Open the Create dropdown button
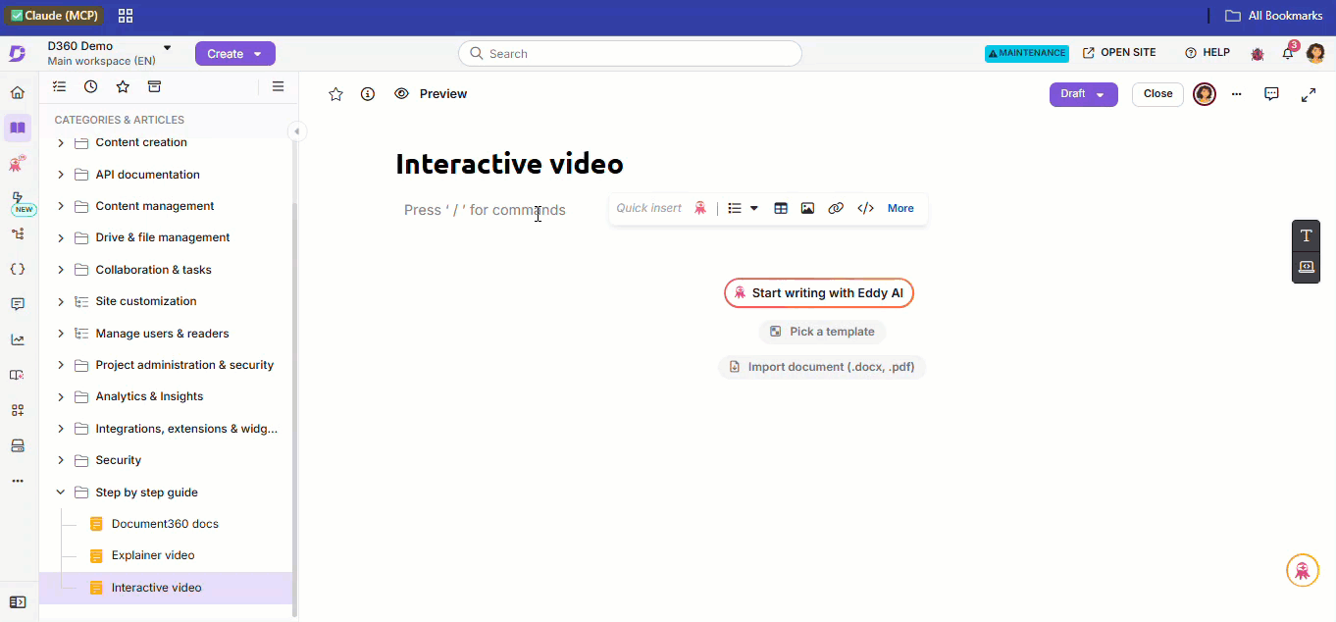1336x622 pixels. (235, 54)
